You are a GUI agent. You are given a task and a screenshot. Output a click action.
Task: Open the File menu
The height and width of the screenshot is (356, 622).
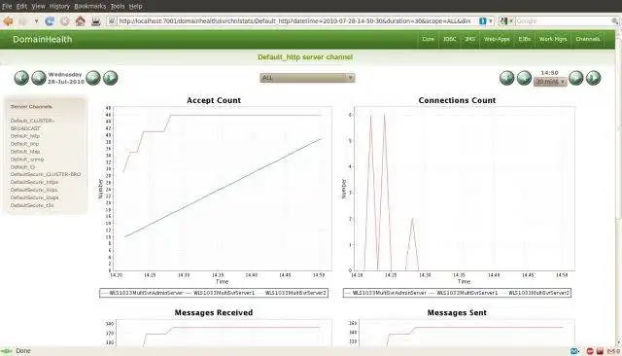(7, 6)
